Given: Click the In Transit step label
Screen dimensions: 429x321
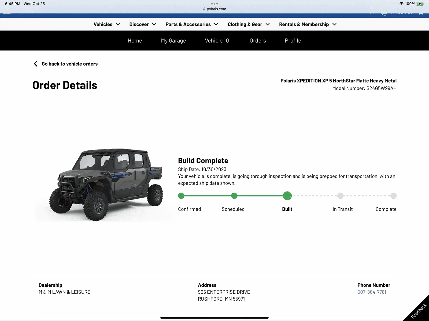Looking at the screenshot, I should (x=343, y=209).
